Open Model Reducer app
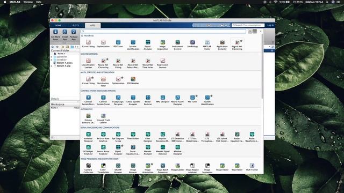344x193 pixels. point(148,100)
